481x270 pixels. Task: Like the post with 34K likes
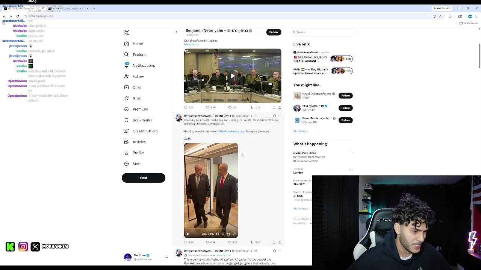click(233, 242)
